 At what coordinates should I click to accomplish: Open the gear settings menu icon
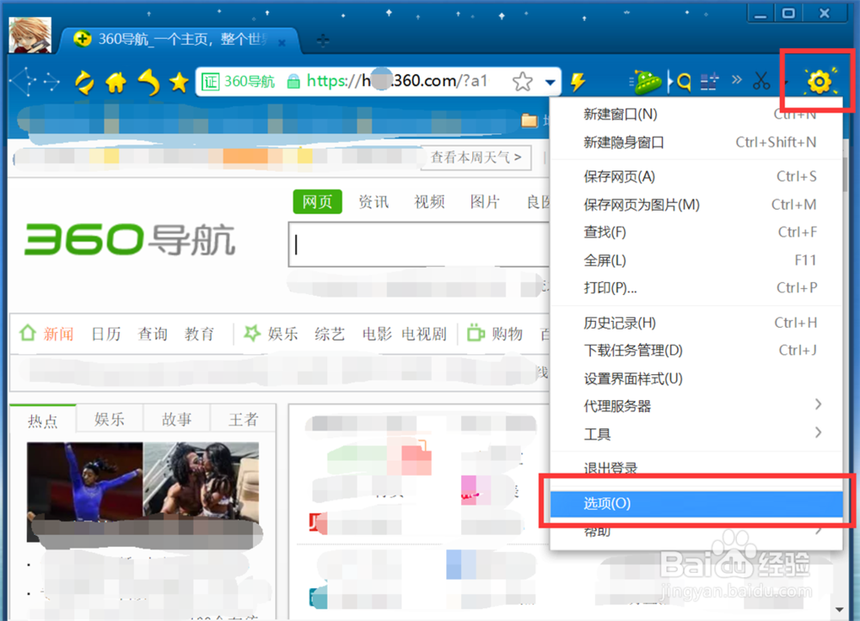coord(820,81)
